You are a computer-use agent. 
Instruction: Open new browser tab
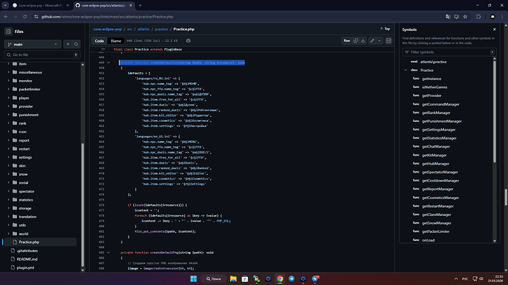140,5
